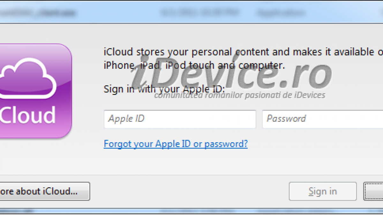The width and height of the screenshot is (383, 215).
Task: Click the cut-off button right of Sign in
Action: [373, 191]
